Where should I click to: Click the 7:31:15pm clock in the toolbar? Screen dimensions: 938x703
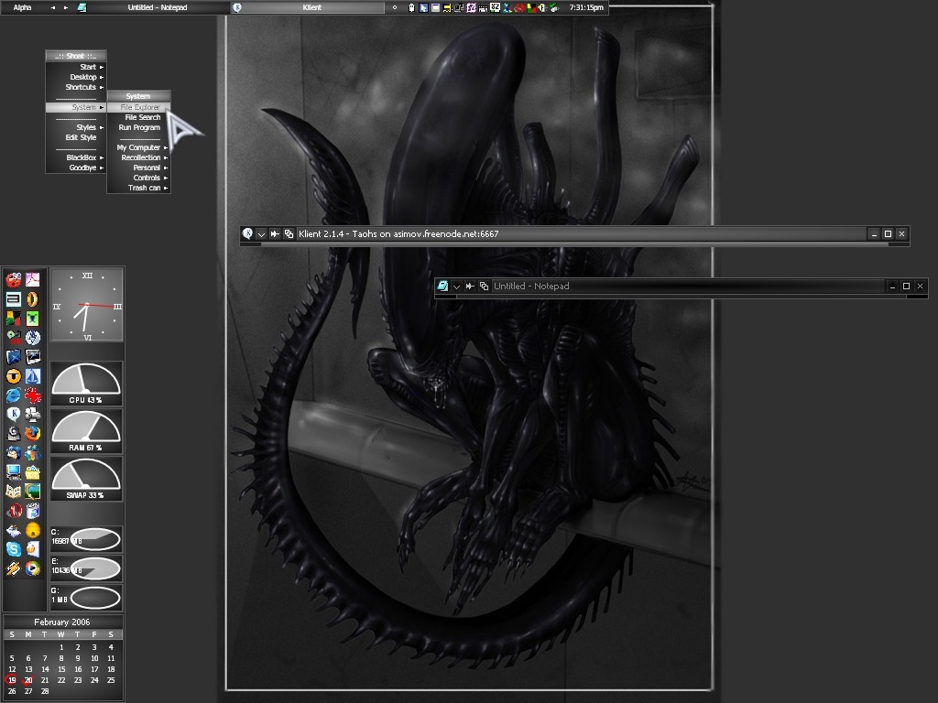point(586,7)
